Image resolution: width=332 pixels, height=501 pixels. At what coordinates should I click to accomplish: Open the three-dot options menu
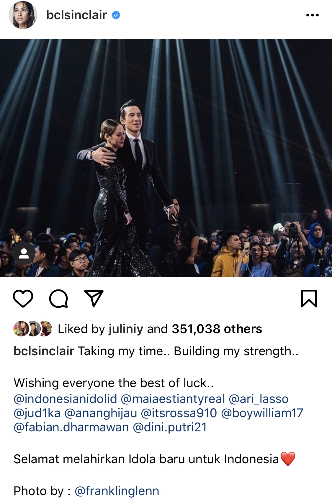(313, 15)
